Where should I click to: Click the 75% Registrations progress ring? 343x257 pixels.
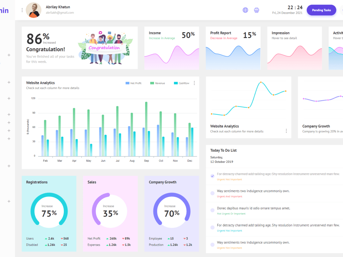49,211
